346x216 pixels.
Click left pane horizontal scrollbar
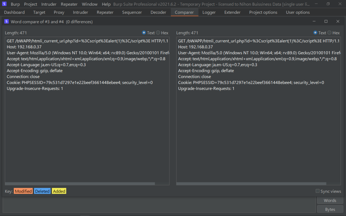(80, 184)
